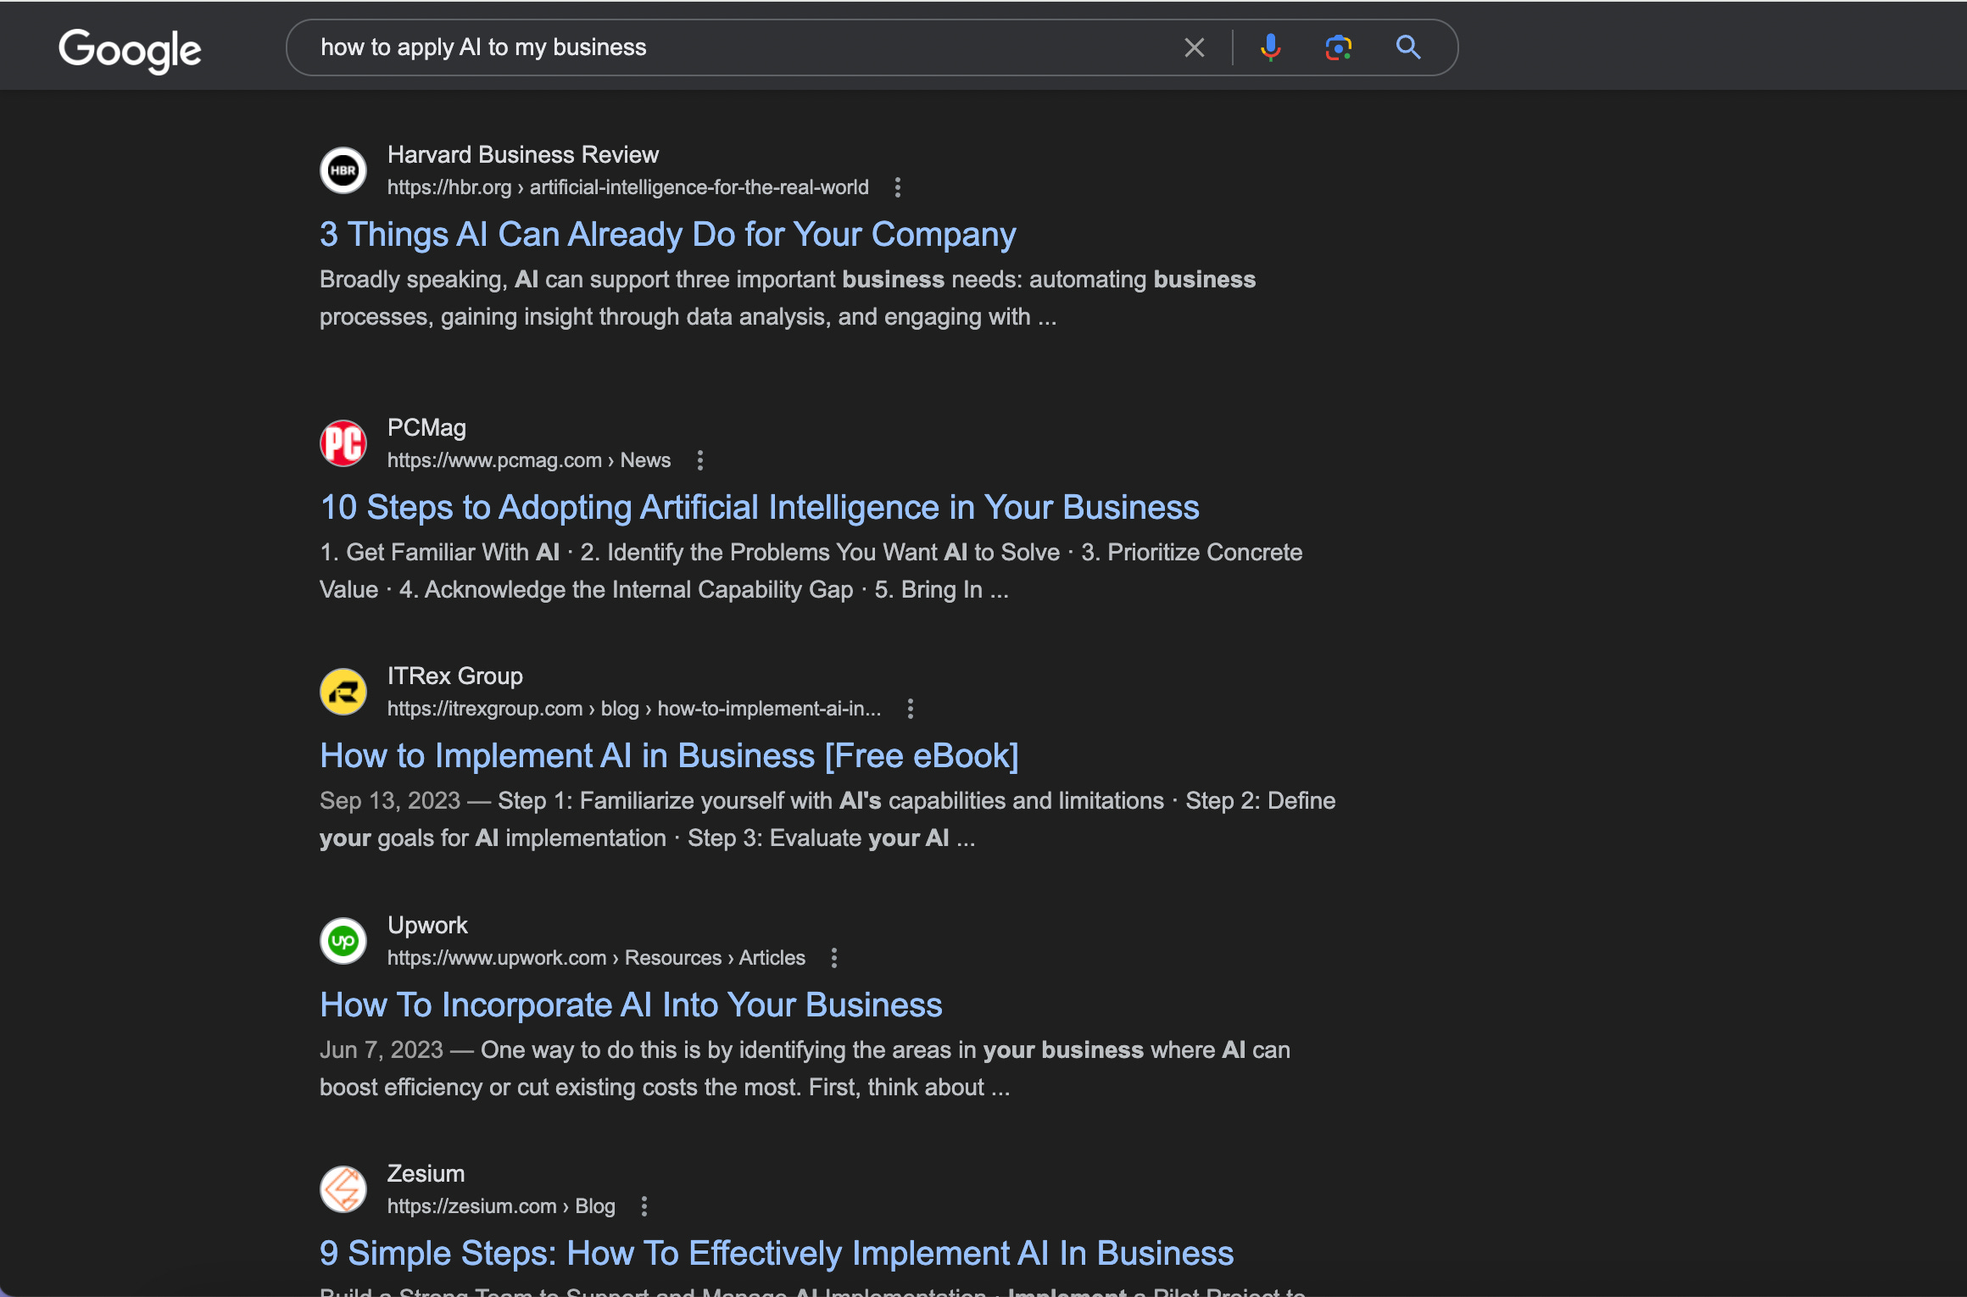Click the HBR favicon icon
Screen dimensions: 1967x1297
point(343,170)
